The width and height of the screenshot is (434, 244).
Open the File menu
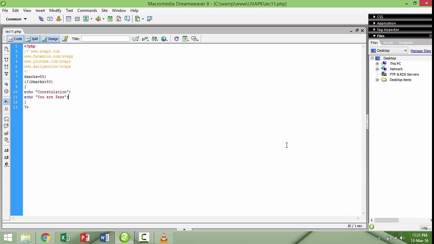click(5, 11)
